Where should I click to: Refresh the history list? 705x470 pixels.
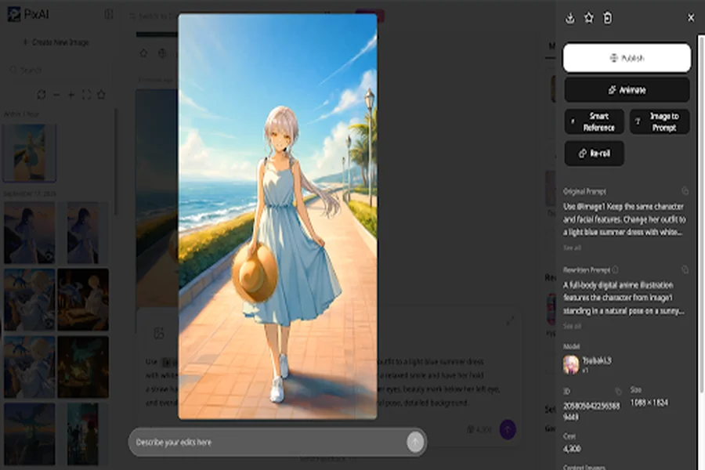pos(42,95)
